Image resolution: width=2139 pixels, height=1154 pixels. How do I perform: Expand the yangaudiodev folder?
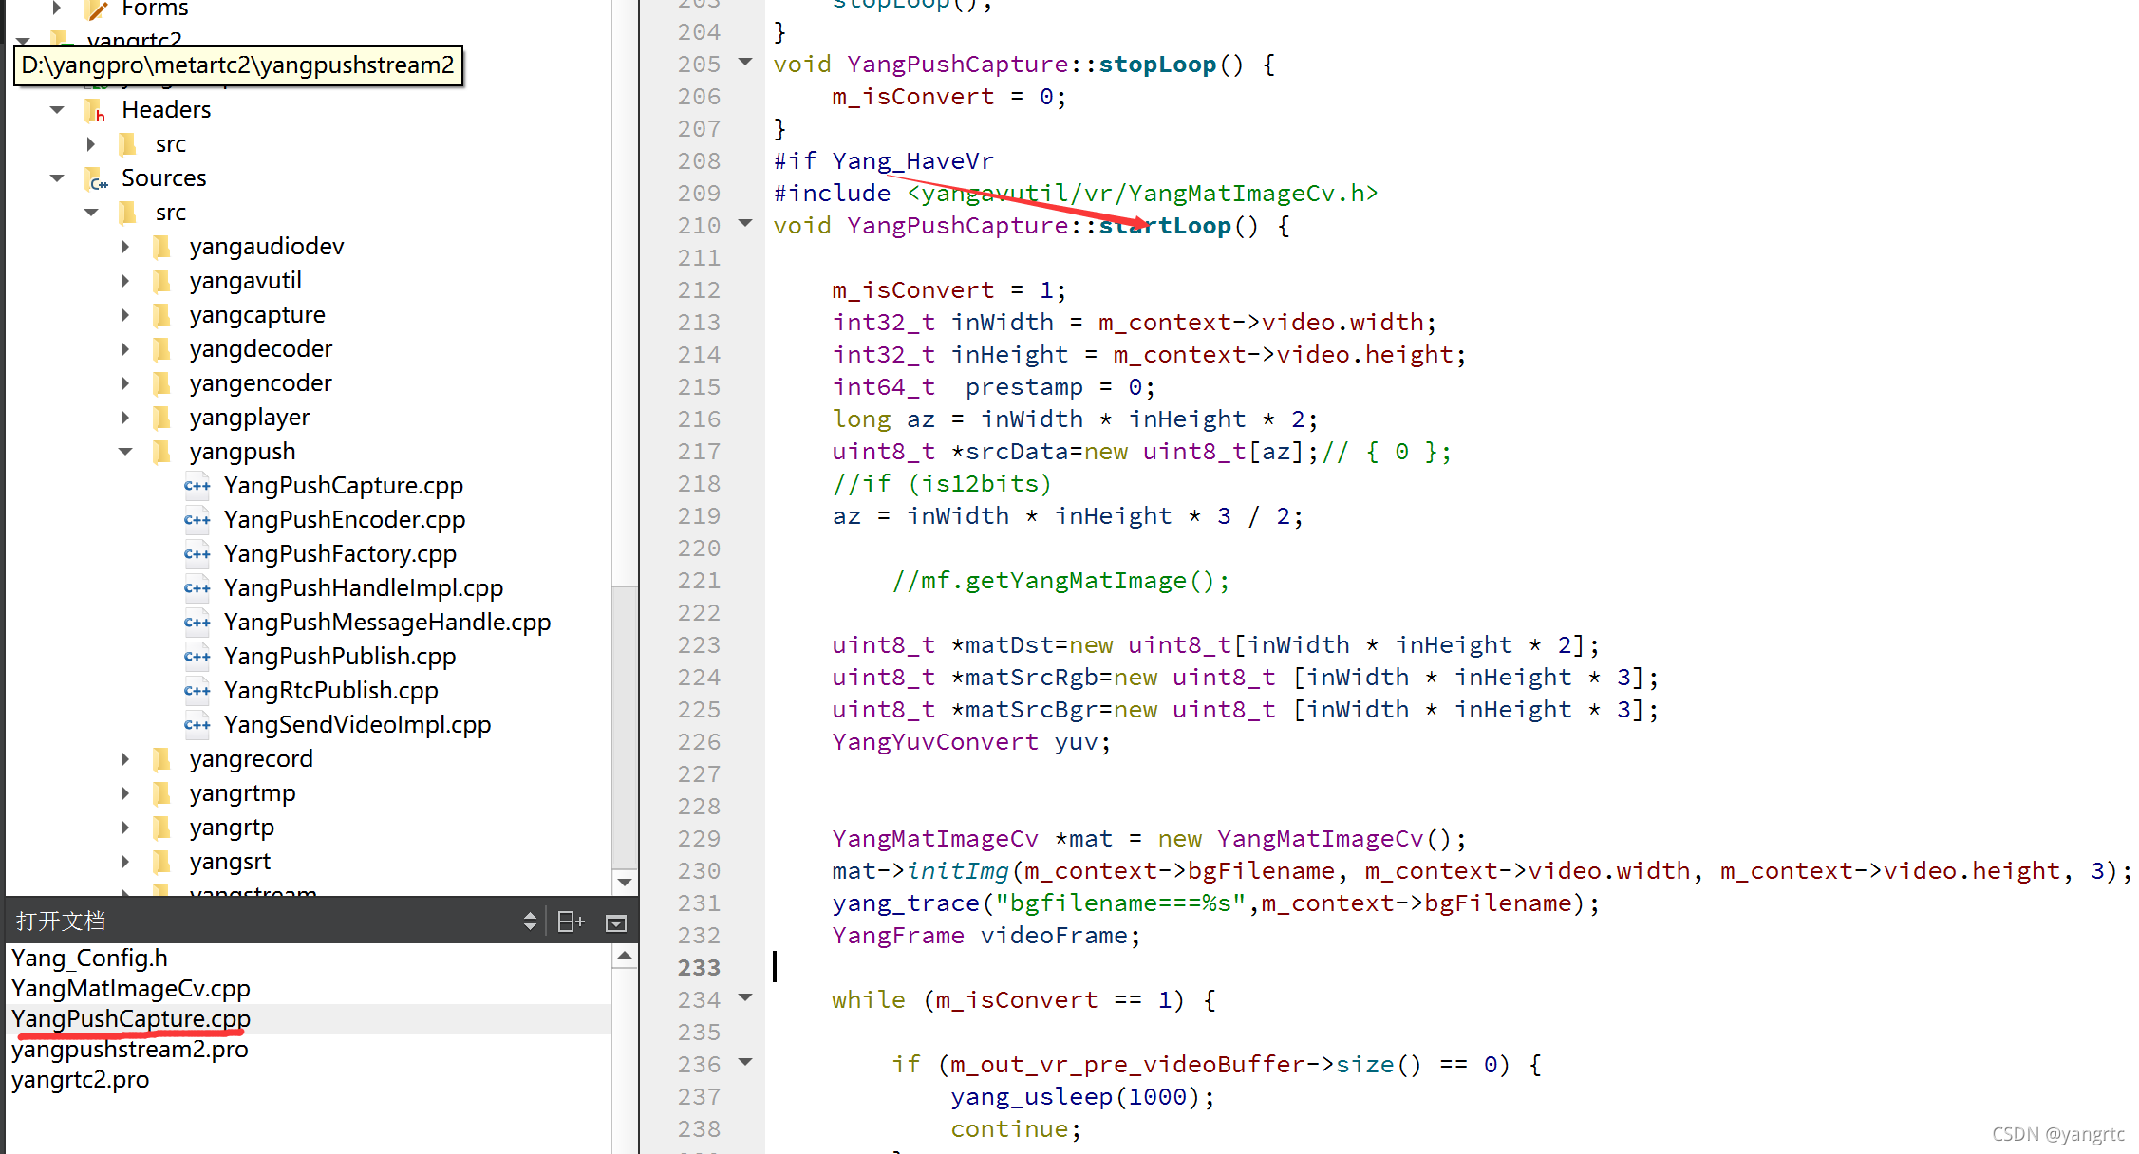click(125, 247)
